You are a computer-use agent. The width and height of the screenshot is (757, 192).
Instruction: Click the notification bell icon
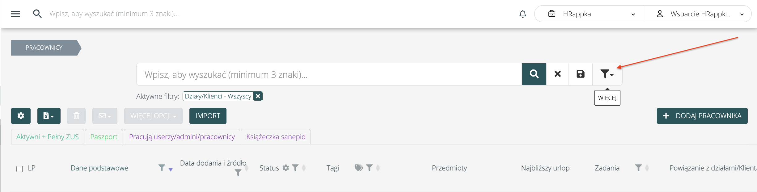tap(522, 14)
